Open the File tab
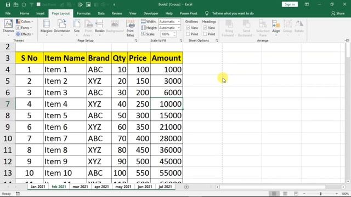Image resolution: width=351 pixels, height=197 pixels. pyautogui.click(x=8, y=13)
